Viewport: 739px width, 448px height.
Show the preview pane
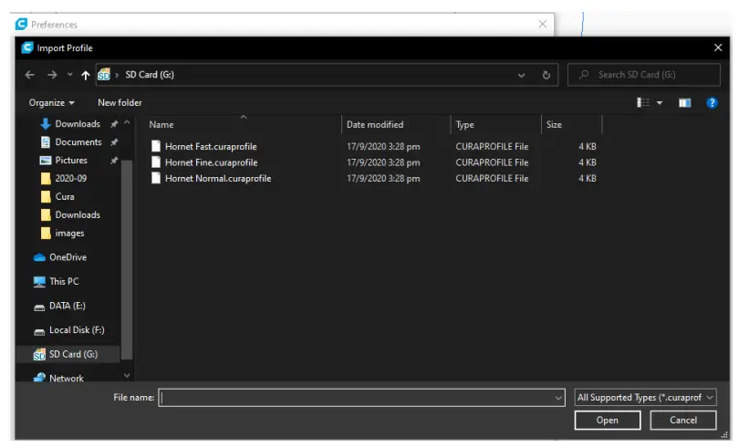685,103
